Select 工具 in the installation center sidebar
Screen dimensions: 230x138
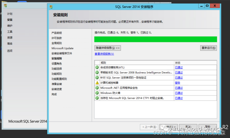pyautogui.click(x=10, y=32)
